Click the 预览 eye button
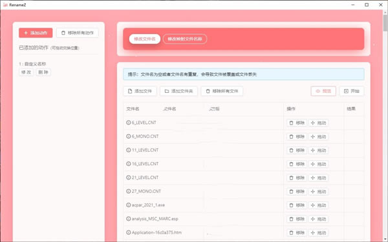 point(323,91)
